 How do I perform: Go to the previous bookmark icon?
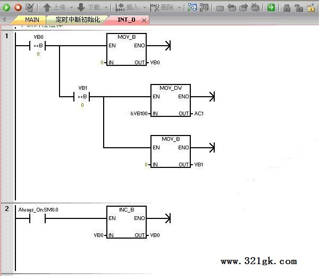[232, 7]
